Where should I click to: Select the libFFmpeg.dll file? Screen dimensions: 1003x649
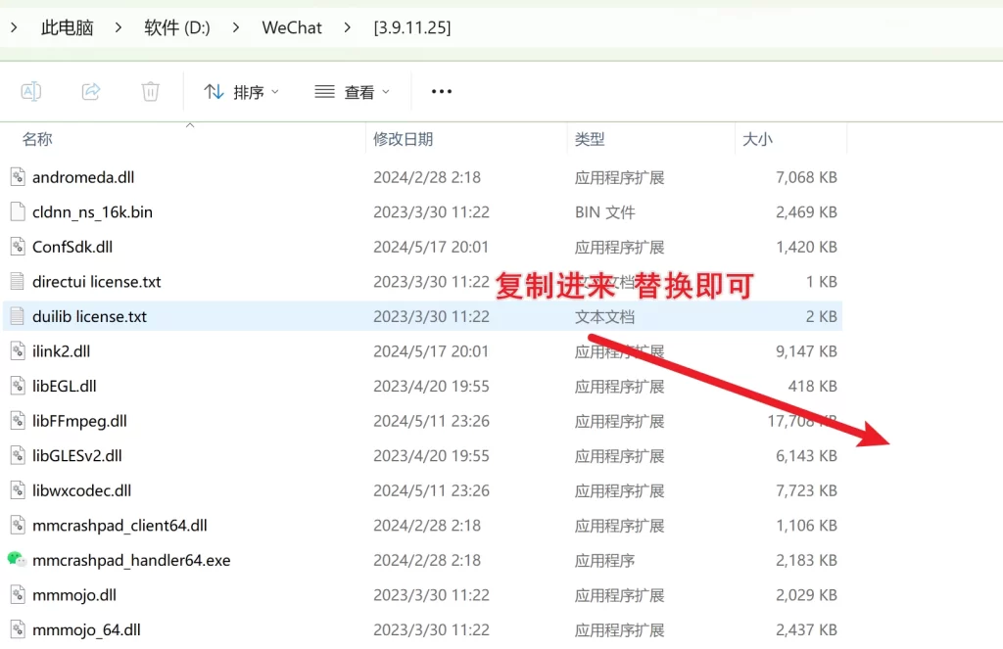[x=79, y=421]
